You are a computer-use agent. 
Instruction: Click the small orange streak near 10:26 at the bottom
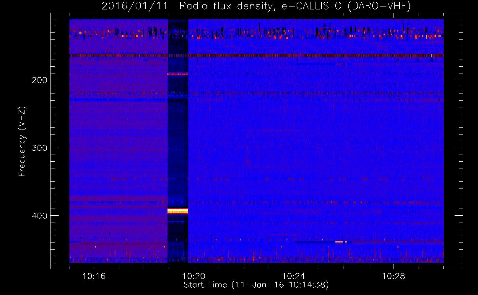(x=341, y=242)
